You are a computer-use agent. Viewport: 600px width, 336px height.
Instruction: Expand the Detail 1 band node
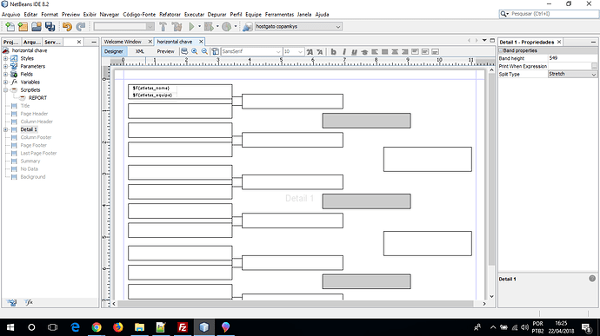click(6, 129)
